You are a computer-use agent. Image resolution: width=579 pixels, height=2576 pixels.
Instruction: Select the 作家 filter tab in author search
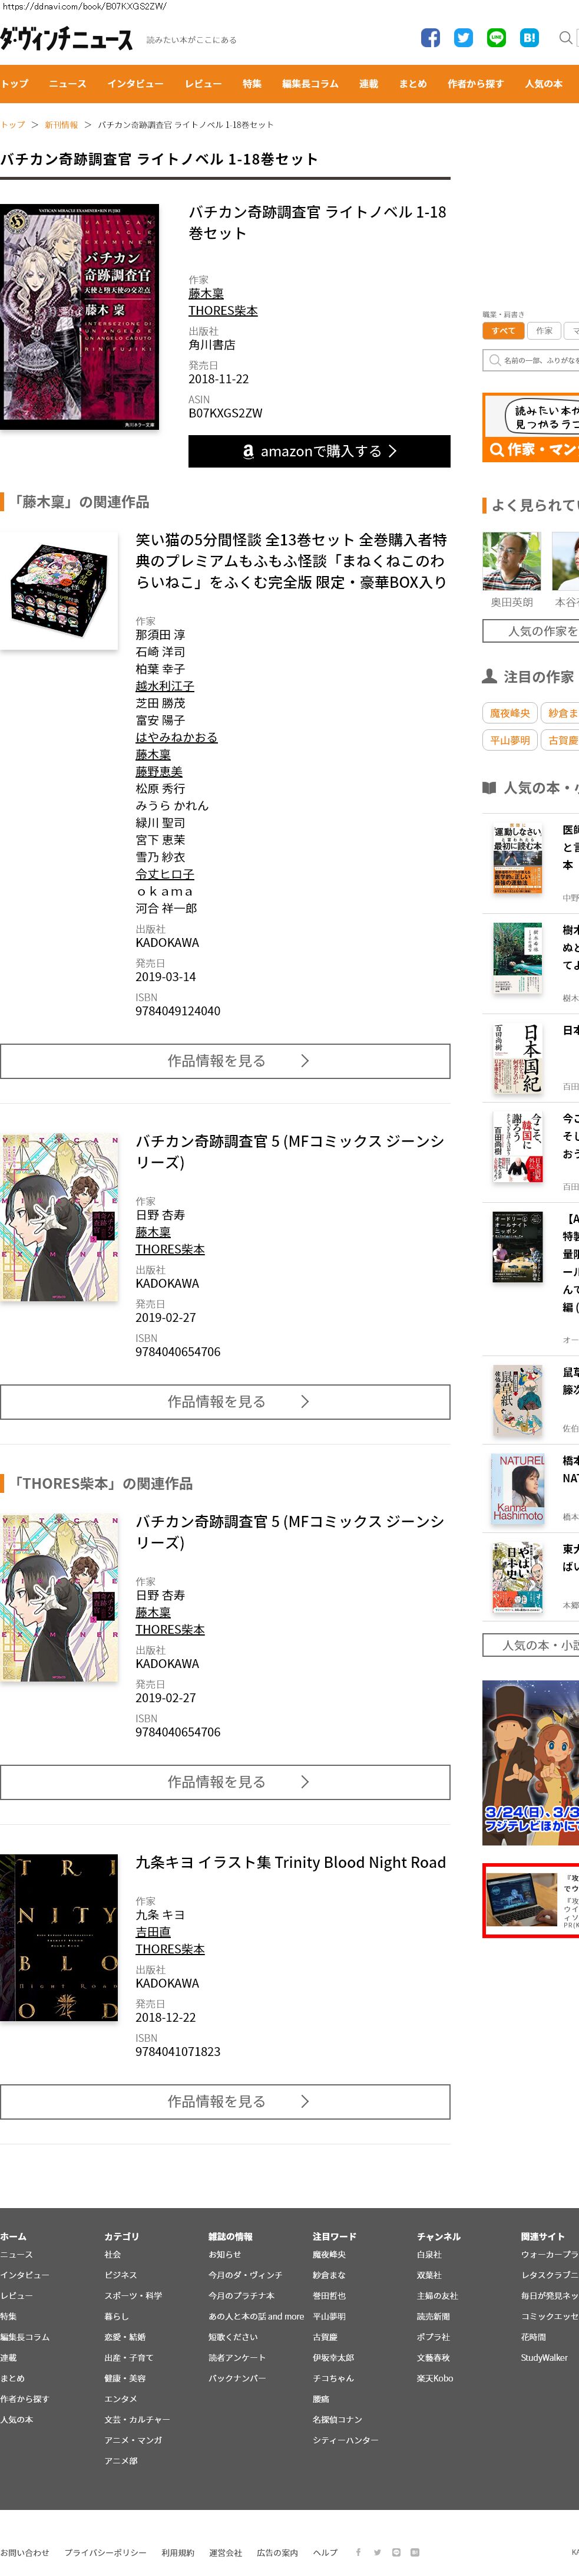544,330
